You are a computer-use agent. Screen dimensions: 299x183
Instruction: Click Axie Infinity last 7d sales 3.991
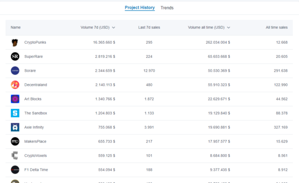149,127
